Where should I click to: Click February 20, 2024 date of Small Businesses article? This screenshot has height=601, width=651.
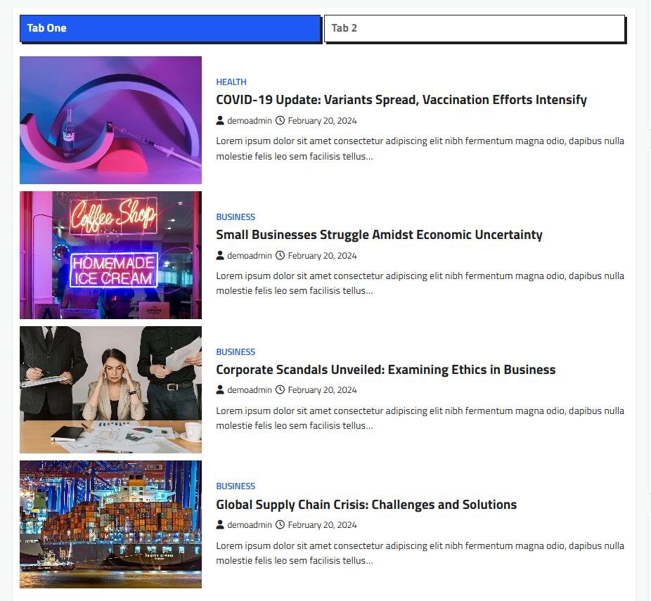322,256
